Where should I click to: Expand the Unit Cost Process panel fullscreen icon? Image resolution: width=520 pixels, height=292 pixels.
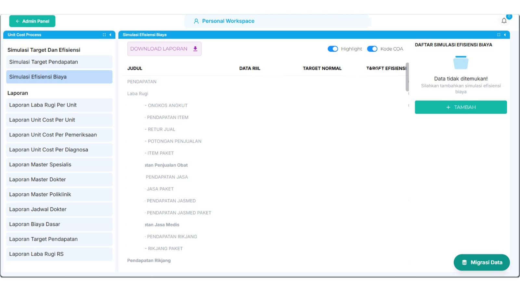[x=104, y=35]
